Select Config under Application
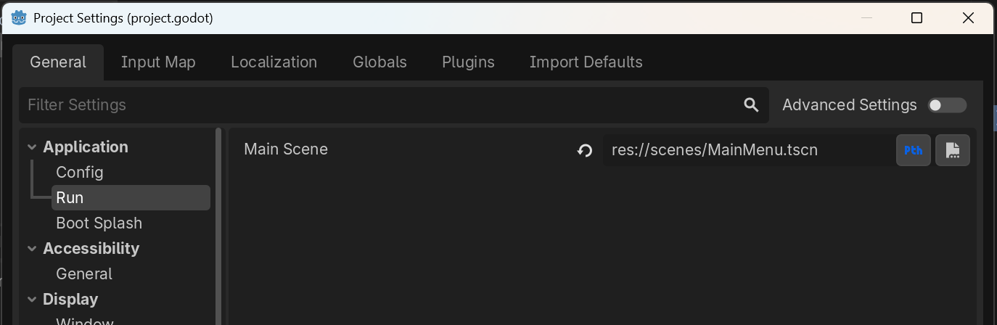The height and width of the screenshot is (325, 997). 80,173
